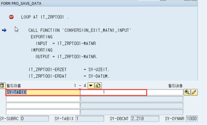Click the SY-DBCNT value showing 2,218
Viewport: 207px width, 125px height.
[x=145, y=119]
